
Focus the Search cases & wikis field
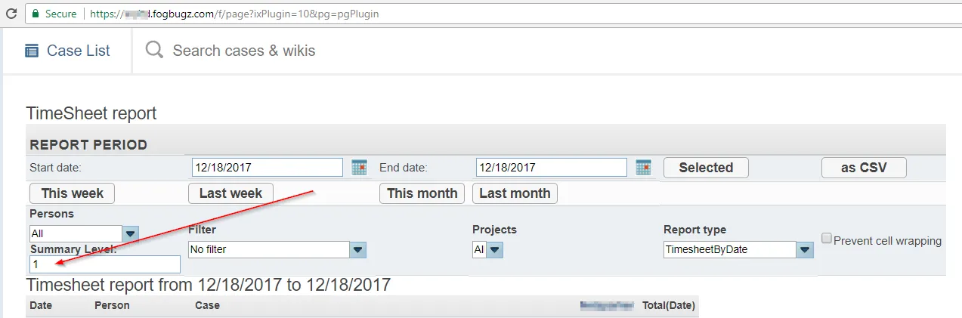244,51
